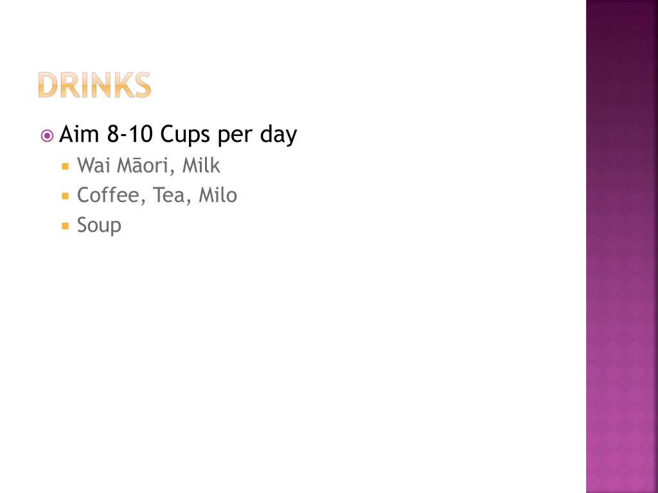Click the purple gradient sidebar panel
Image resolution: width=658 pixels, height=493 pixels.
pyautogui.click(x=622, y=246)
